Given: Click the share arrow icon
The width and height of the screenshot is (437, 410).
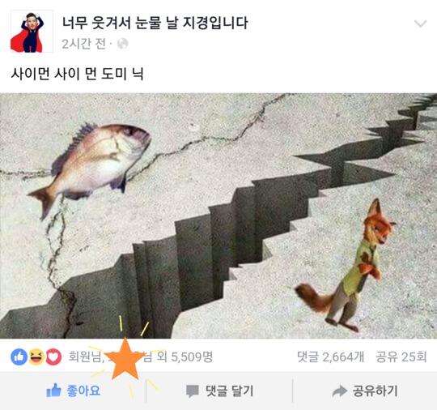Looking at the screenshot, I should [x=339, y=391].
